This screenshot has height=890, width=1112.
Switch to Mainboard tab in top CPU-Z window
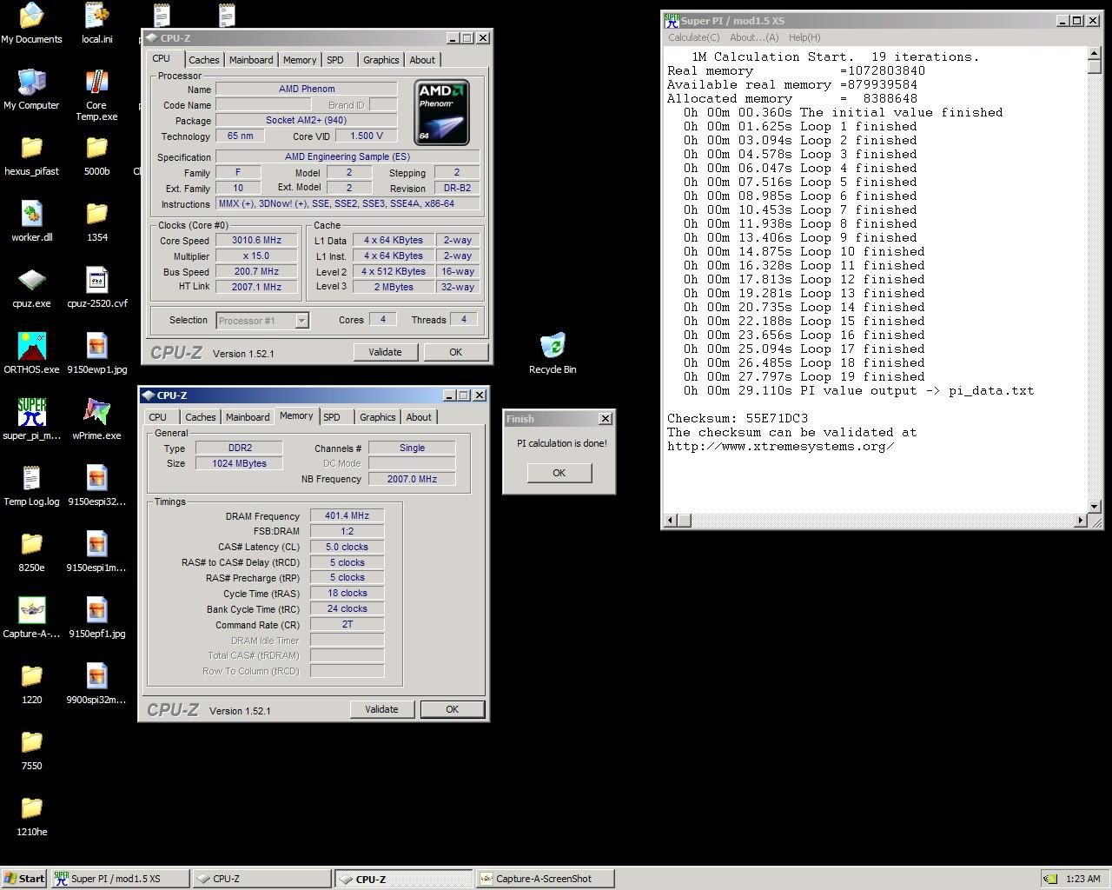pyautogui.click(x=251, y=60)
